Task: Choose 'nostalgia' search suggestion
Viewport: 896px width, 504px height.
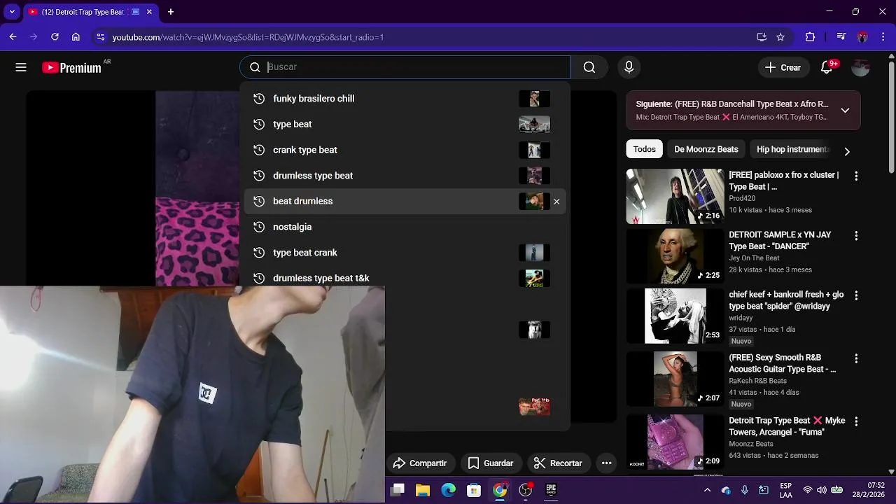Action: pos(405,227)
